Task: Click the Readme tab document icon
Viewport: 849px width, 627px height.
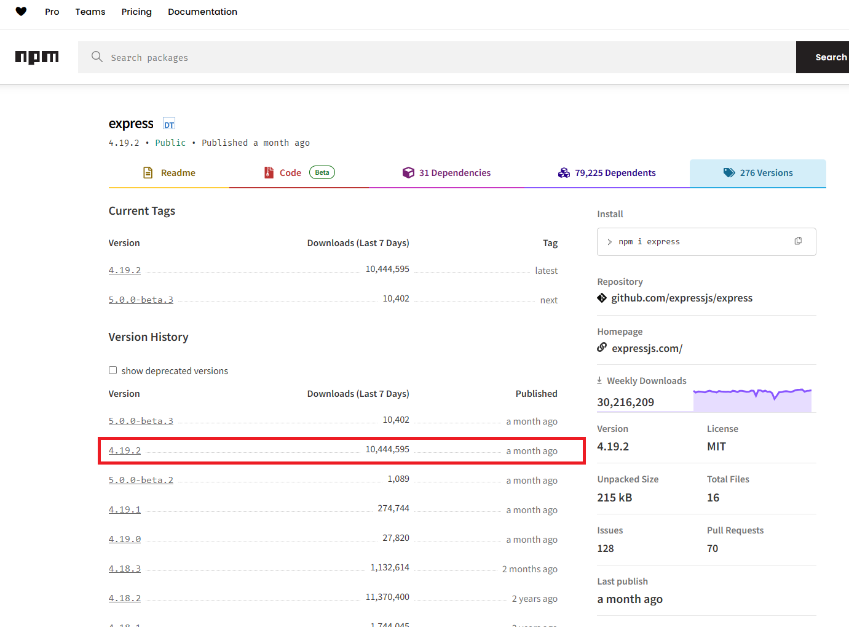Action: point(148,173)
